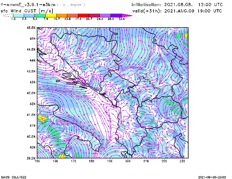The image size is (232, 179).
Task: Click the yellow gust patch at the map's top-right corner
Action: coord(186,35)
